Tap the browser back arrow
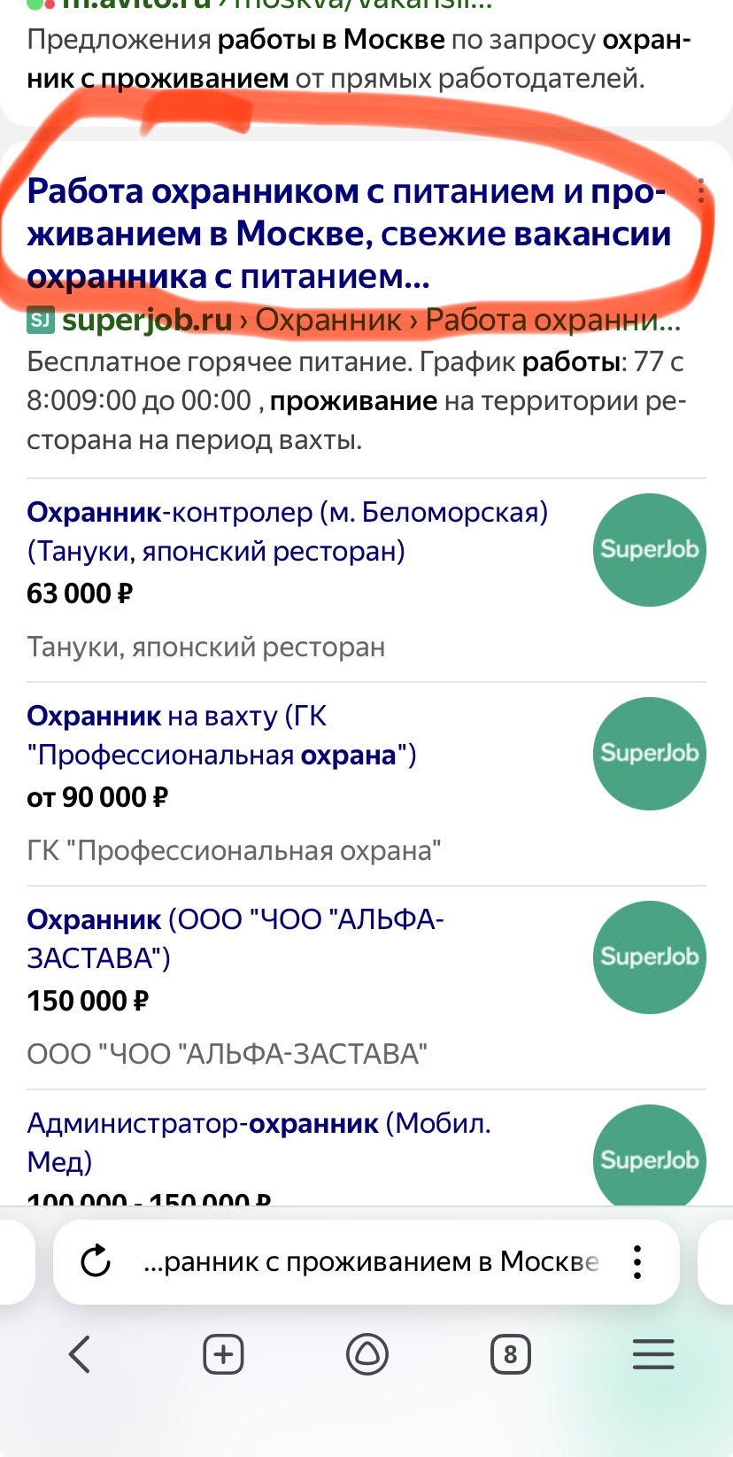The width and height of the screenshot is (733, 1457). 80,1354
